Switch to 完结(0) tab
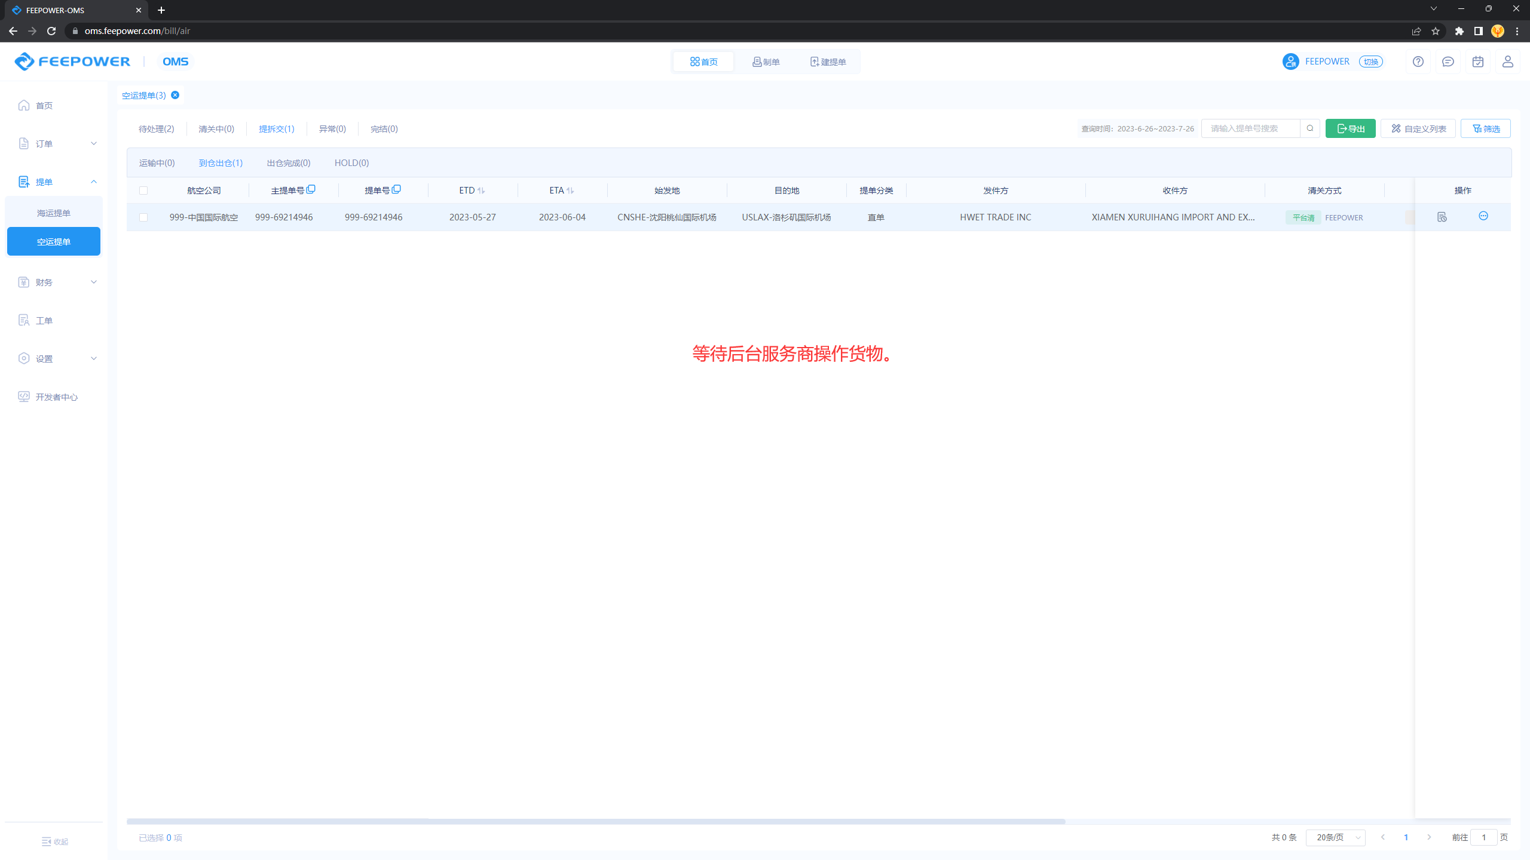 (384, 129)
